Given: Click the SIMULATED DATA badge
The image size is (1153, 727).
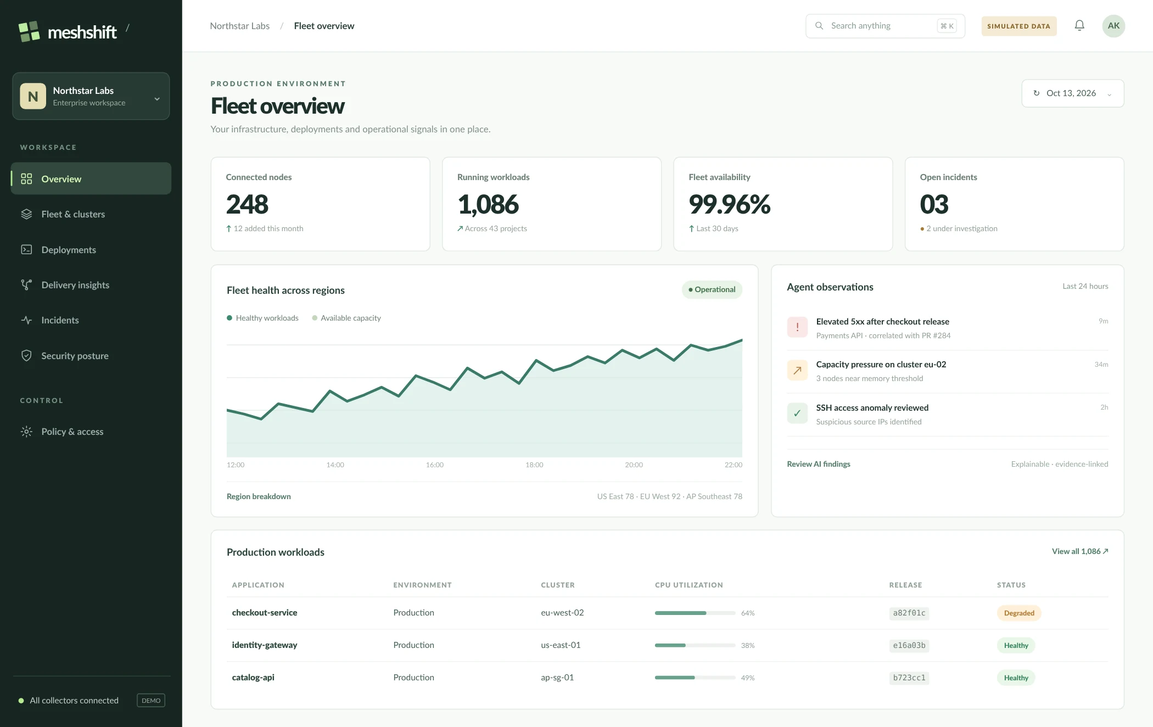Looking at the screenshot, I should 1019,26.
